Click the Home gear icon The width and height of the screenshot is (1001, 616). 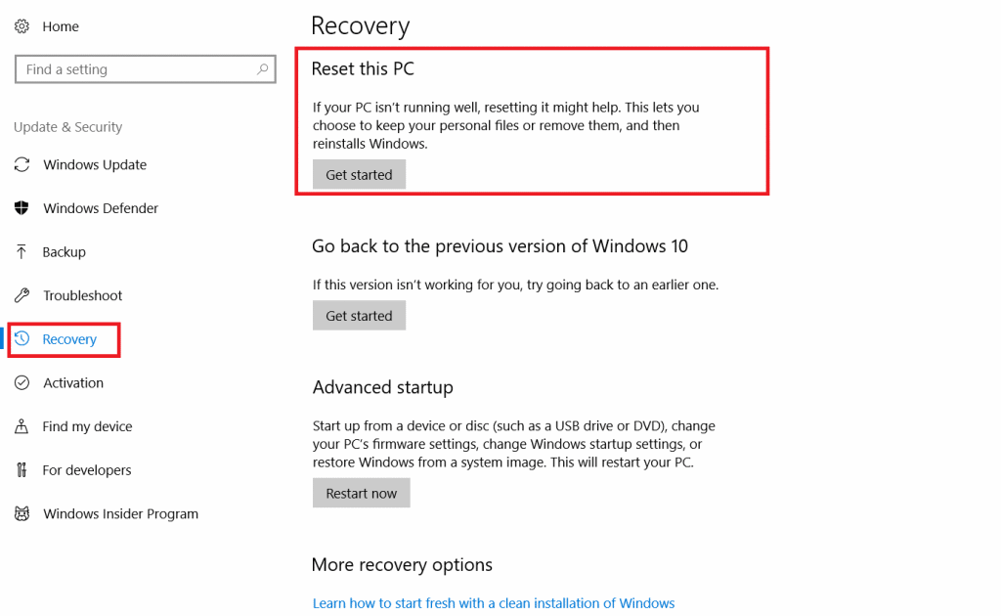pos(22,26)
